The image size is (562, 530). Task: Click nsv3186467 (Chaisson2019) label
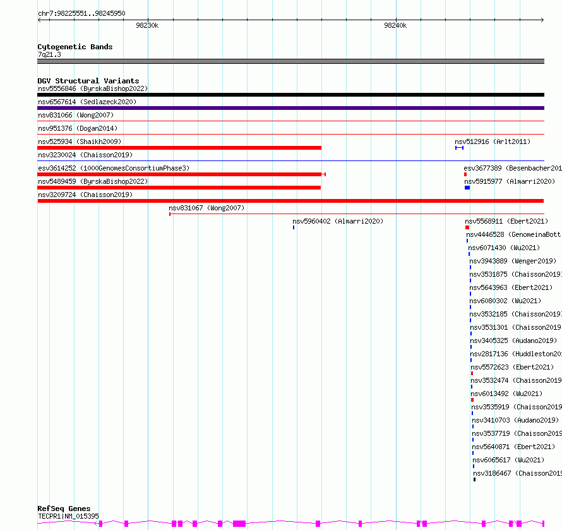pyautogui.click(x=518, y=473)
